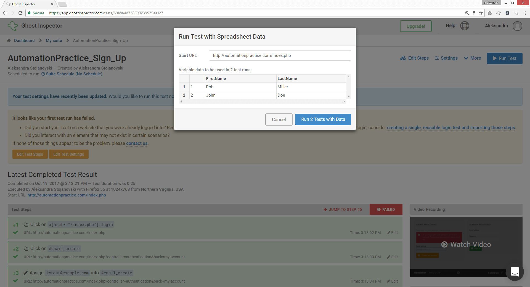Click the aleksandra Chrome profile badge
Screen dimensions: 530x287
[492, 3]
